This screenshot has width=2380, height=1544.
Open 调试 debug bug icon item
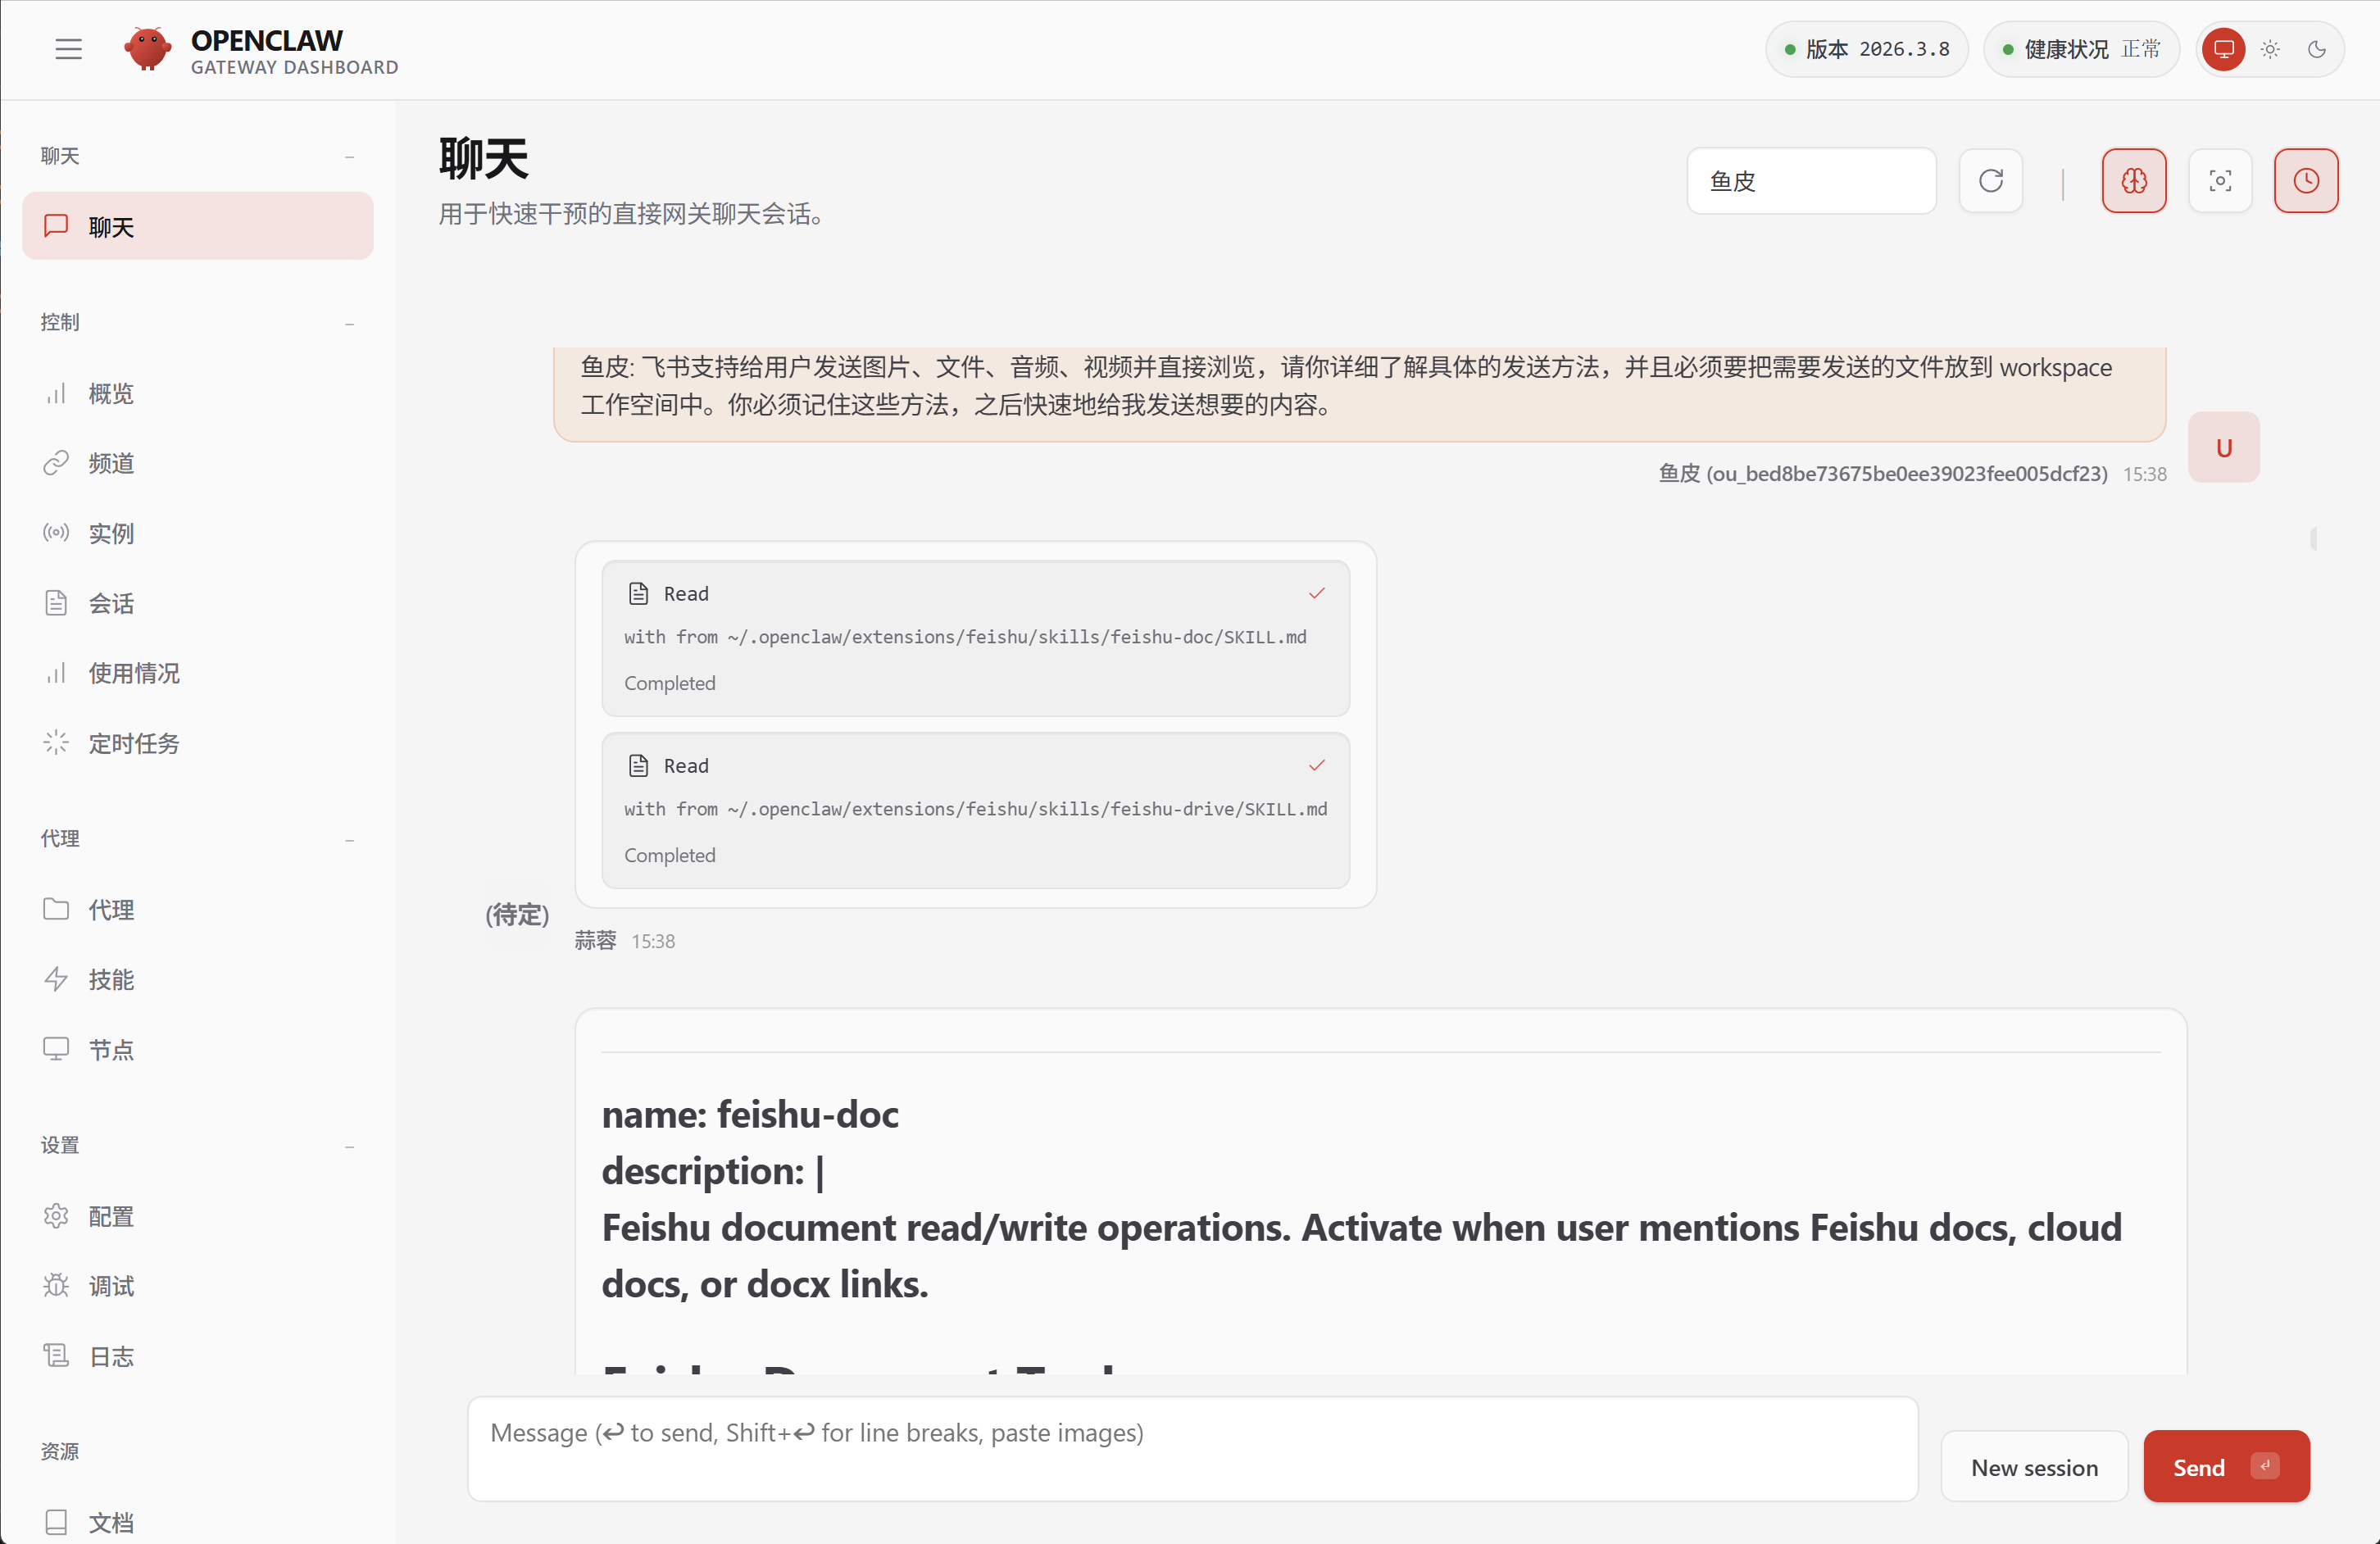click(x=110, y=1286)
